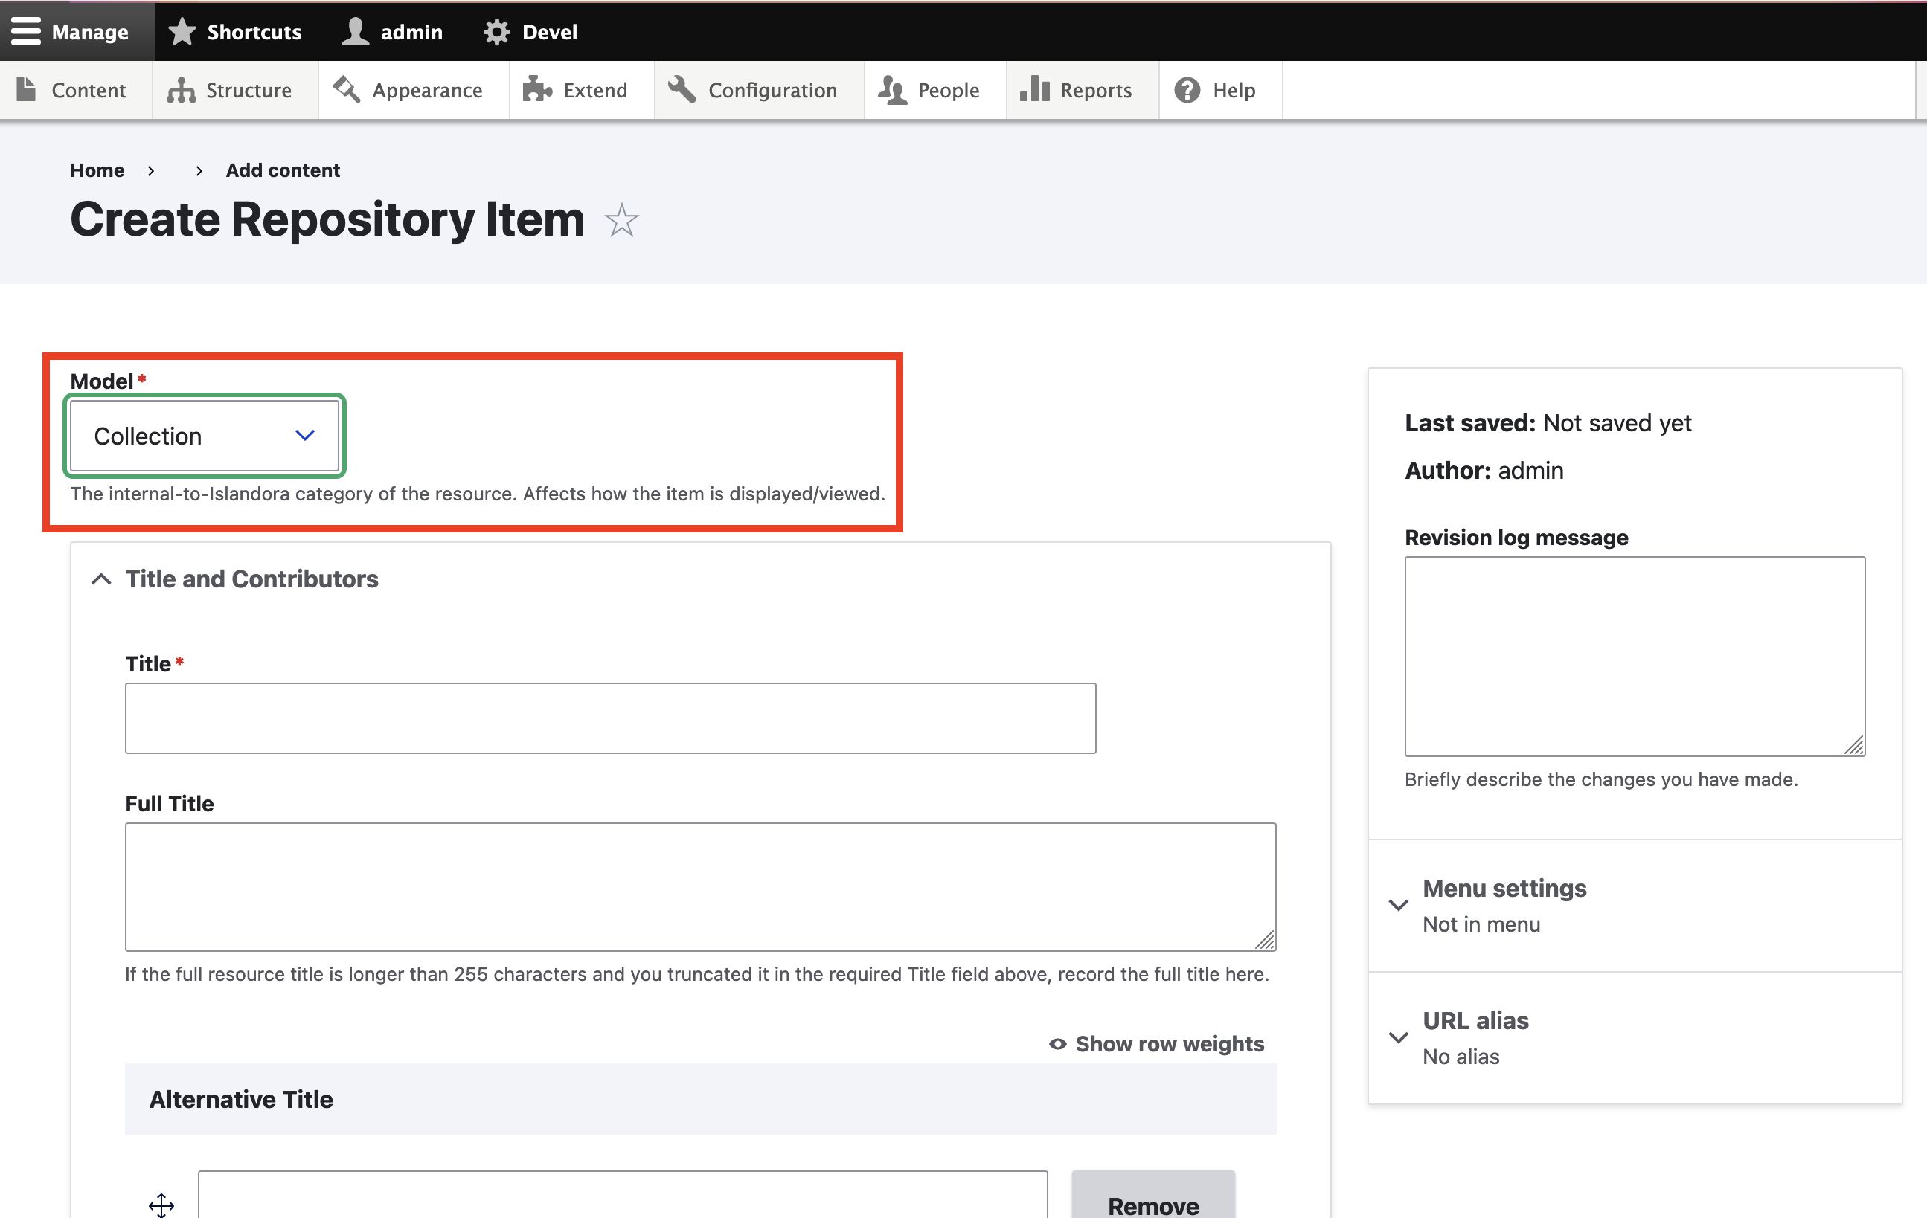The image size is (1927, 1218).
Task: Toggle the bookmark star beside the page title
Action: [x=621, y=221]
